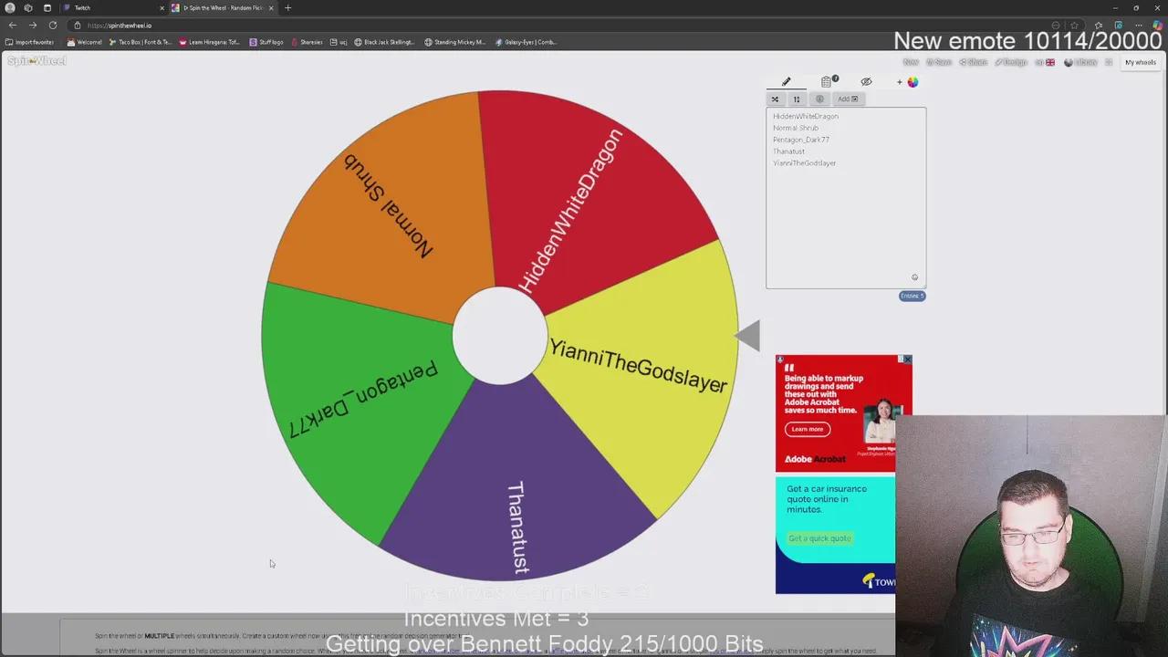Open the Design wheel option

click(x=1011, y=62)
